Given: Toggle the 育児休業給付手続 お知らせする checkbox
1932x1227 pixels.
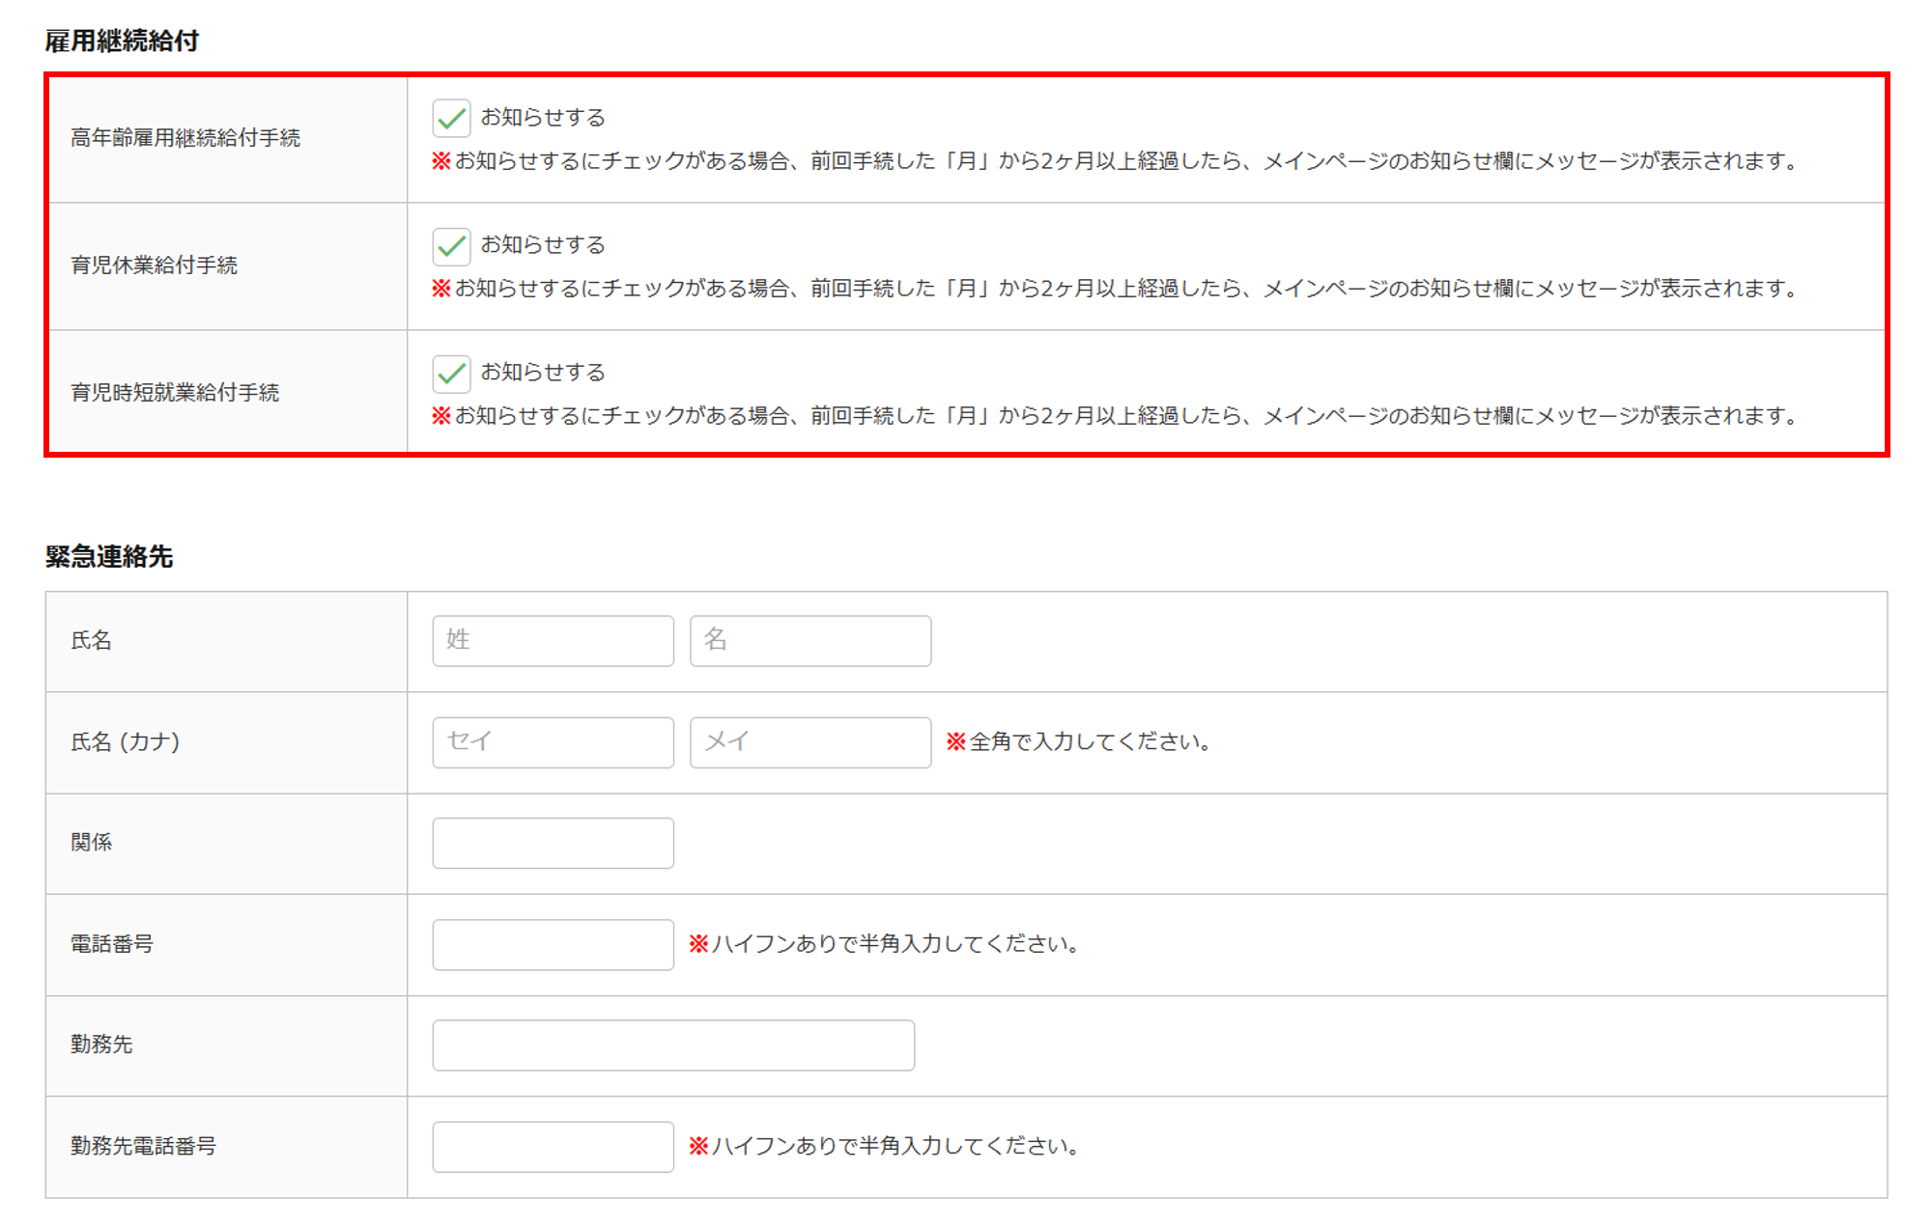Looking at the screenshot, I should (x=451, y=246).
